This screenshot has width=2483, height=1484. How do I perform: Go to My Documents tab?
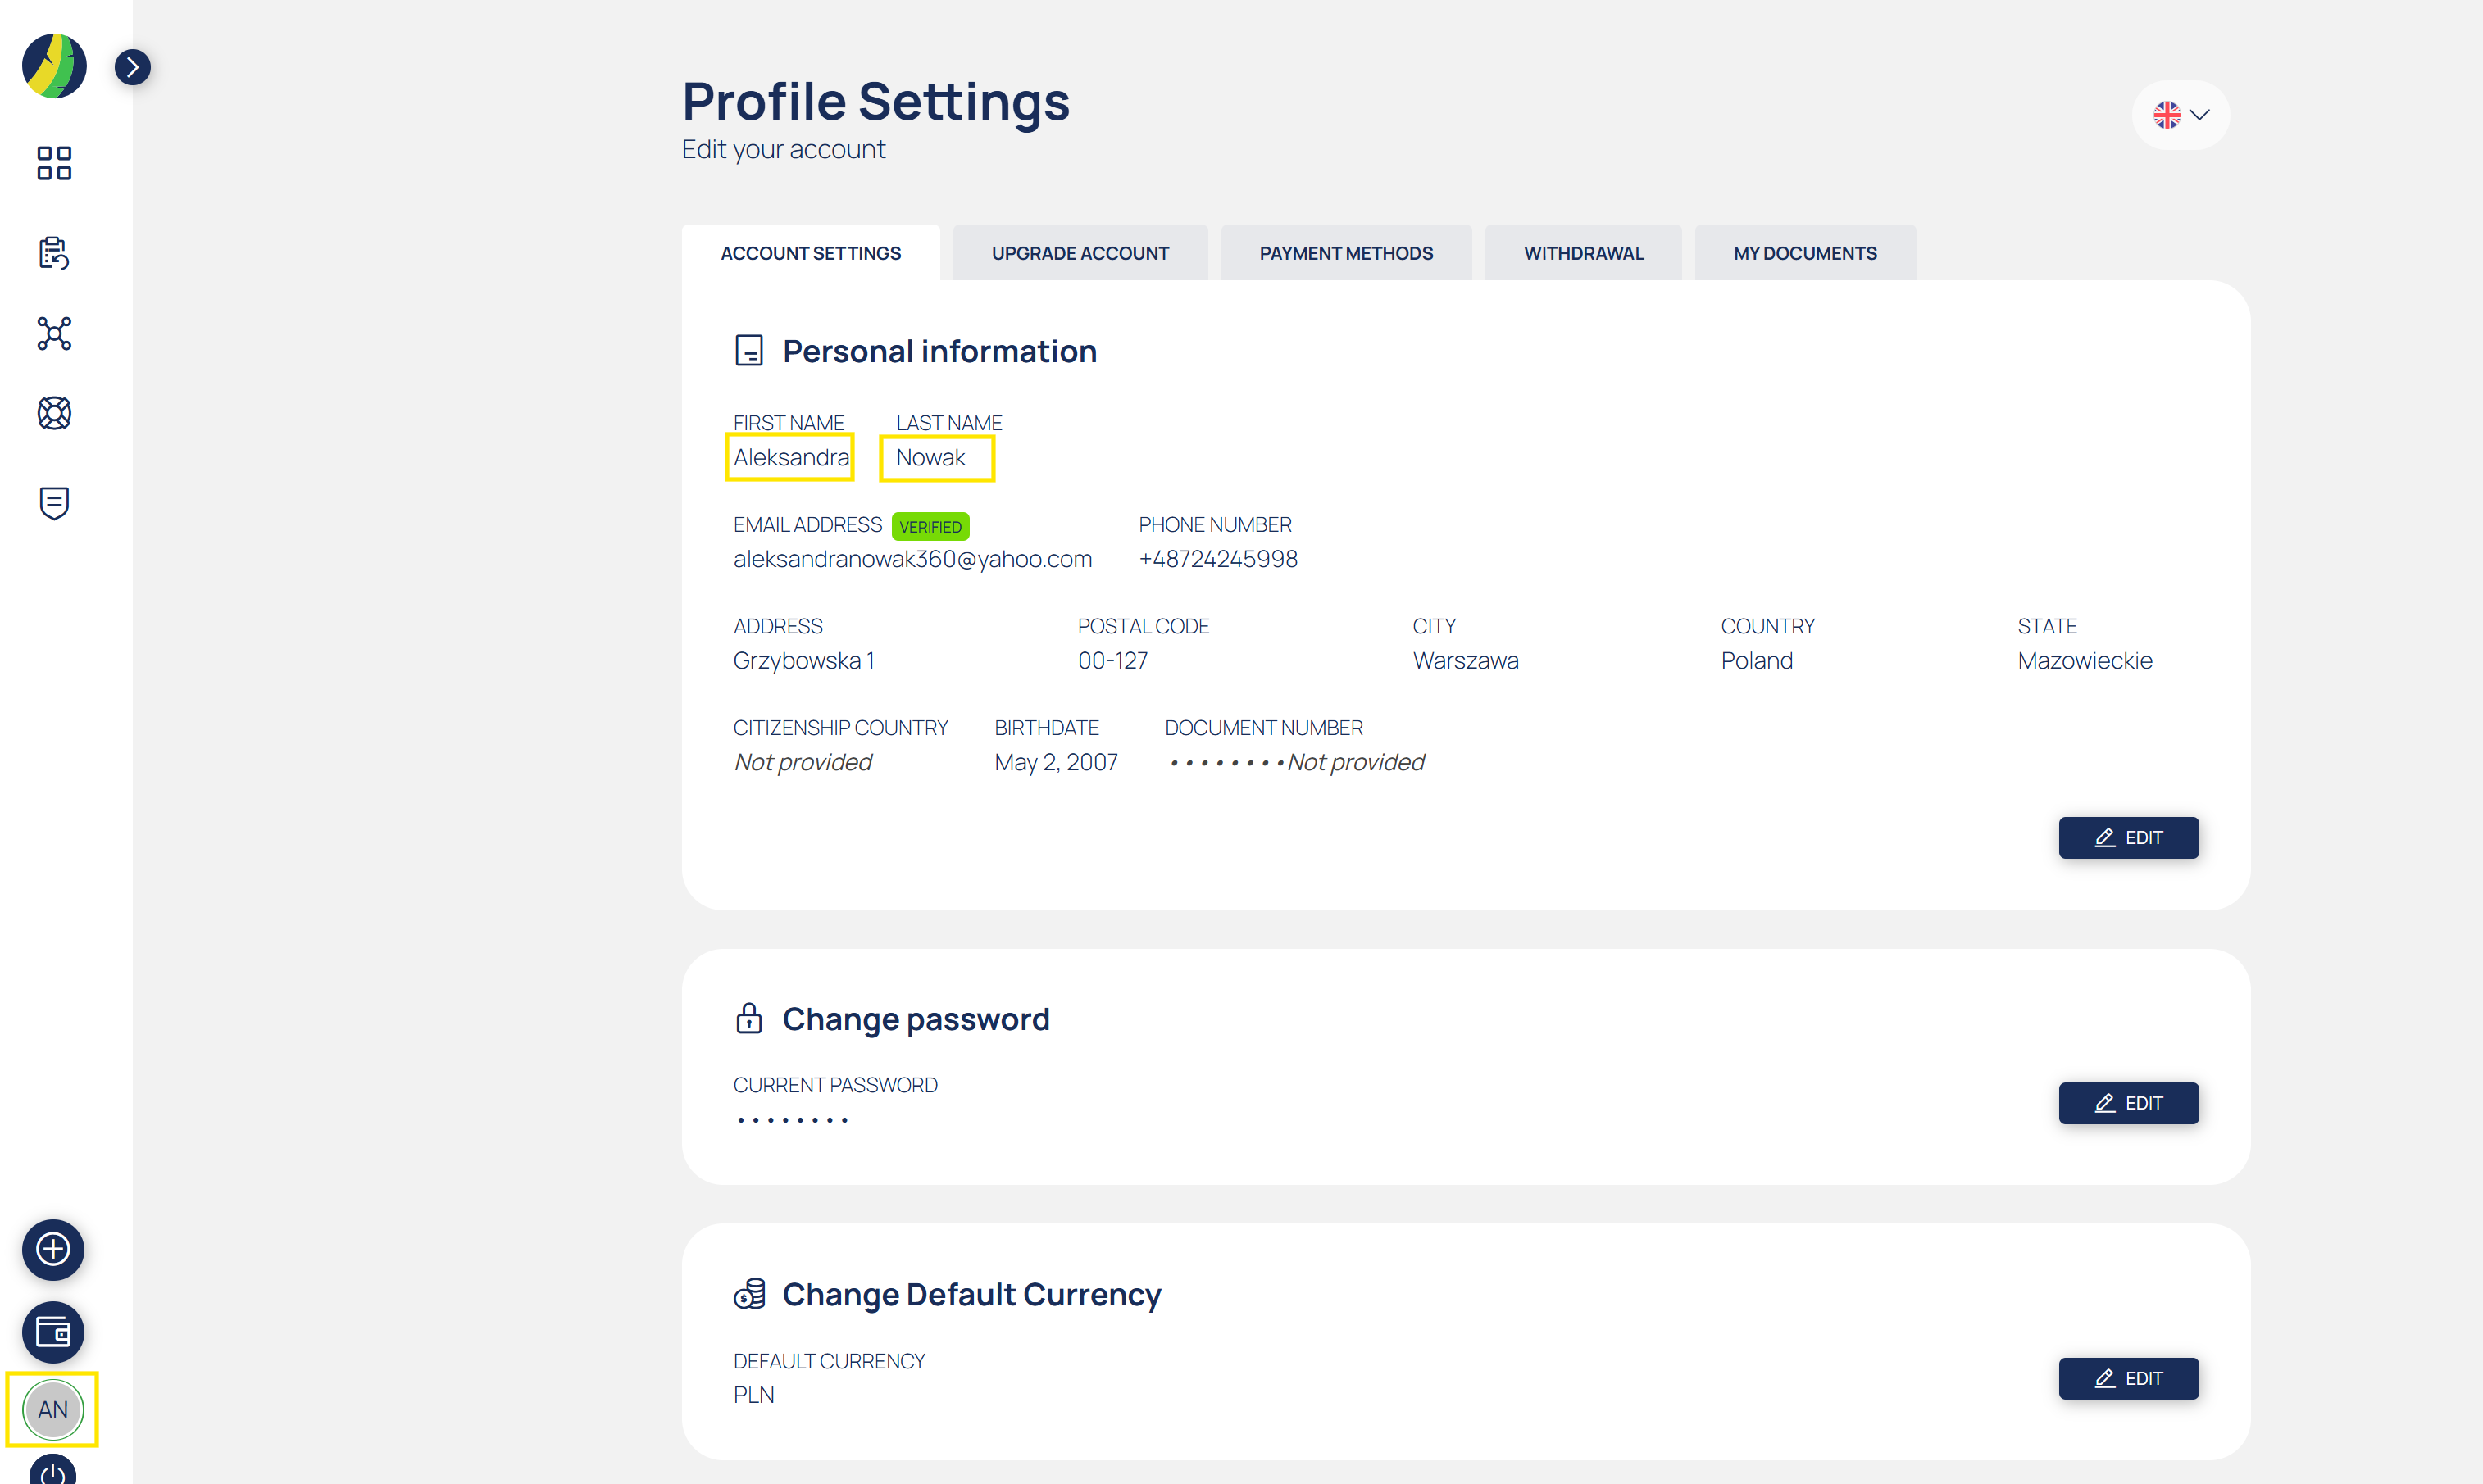click(1805, 253)
